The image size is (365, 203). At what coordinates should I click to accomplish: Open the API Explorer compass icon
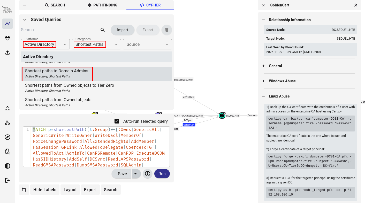coord(7,137)
